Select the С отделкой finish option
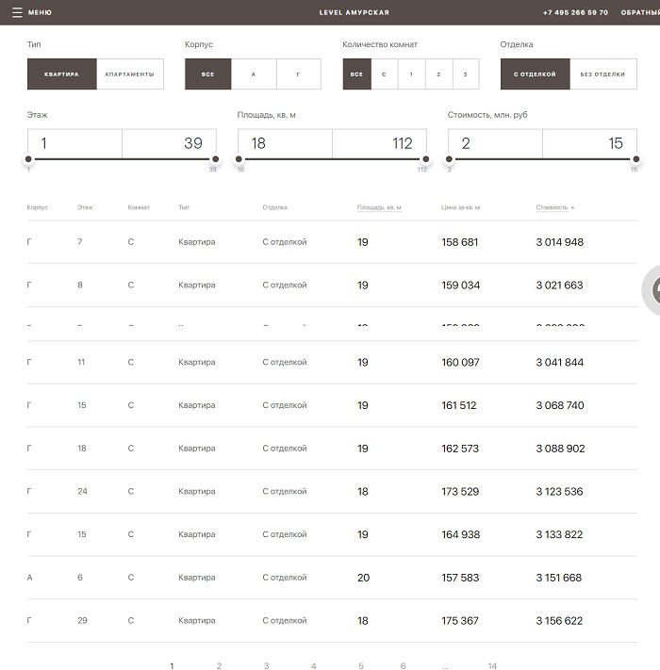Screen dimensions: 660x670 (x=535, y=74)
